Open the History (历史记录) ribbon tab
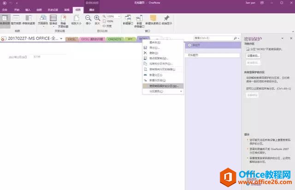Viewport: 295px width, 190px height. coord(53,10)
